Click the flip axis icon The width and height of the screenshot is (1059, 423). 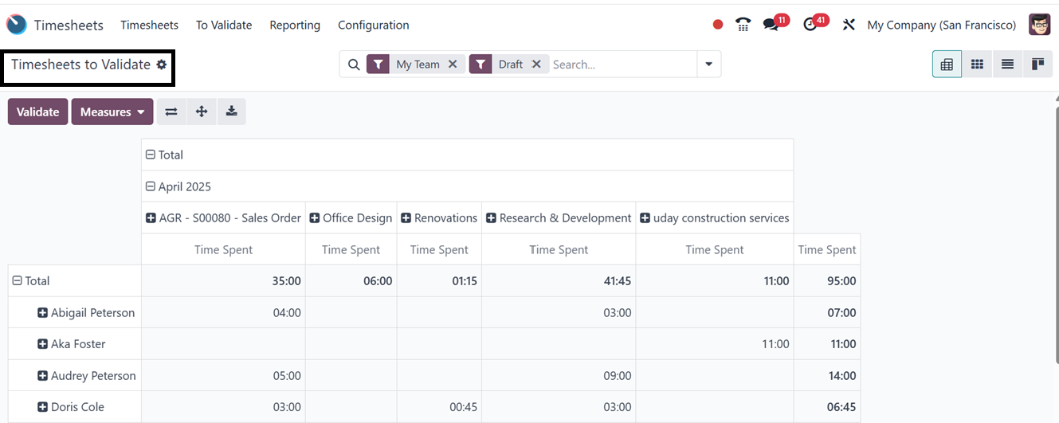pos(171,112)
